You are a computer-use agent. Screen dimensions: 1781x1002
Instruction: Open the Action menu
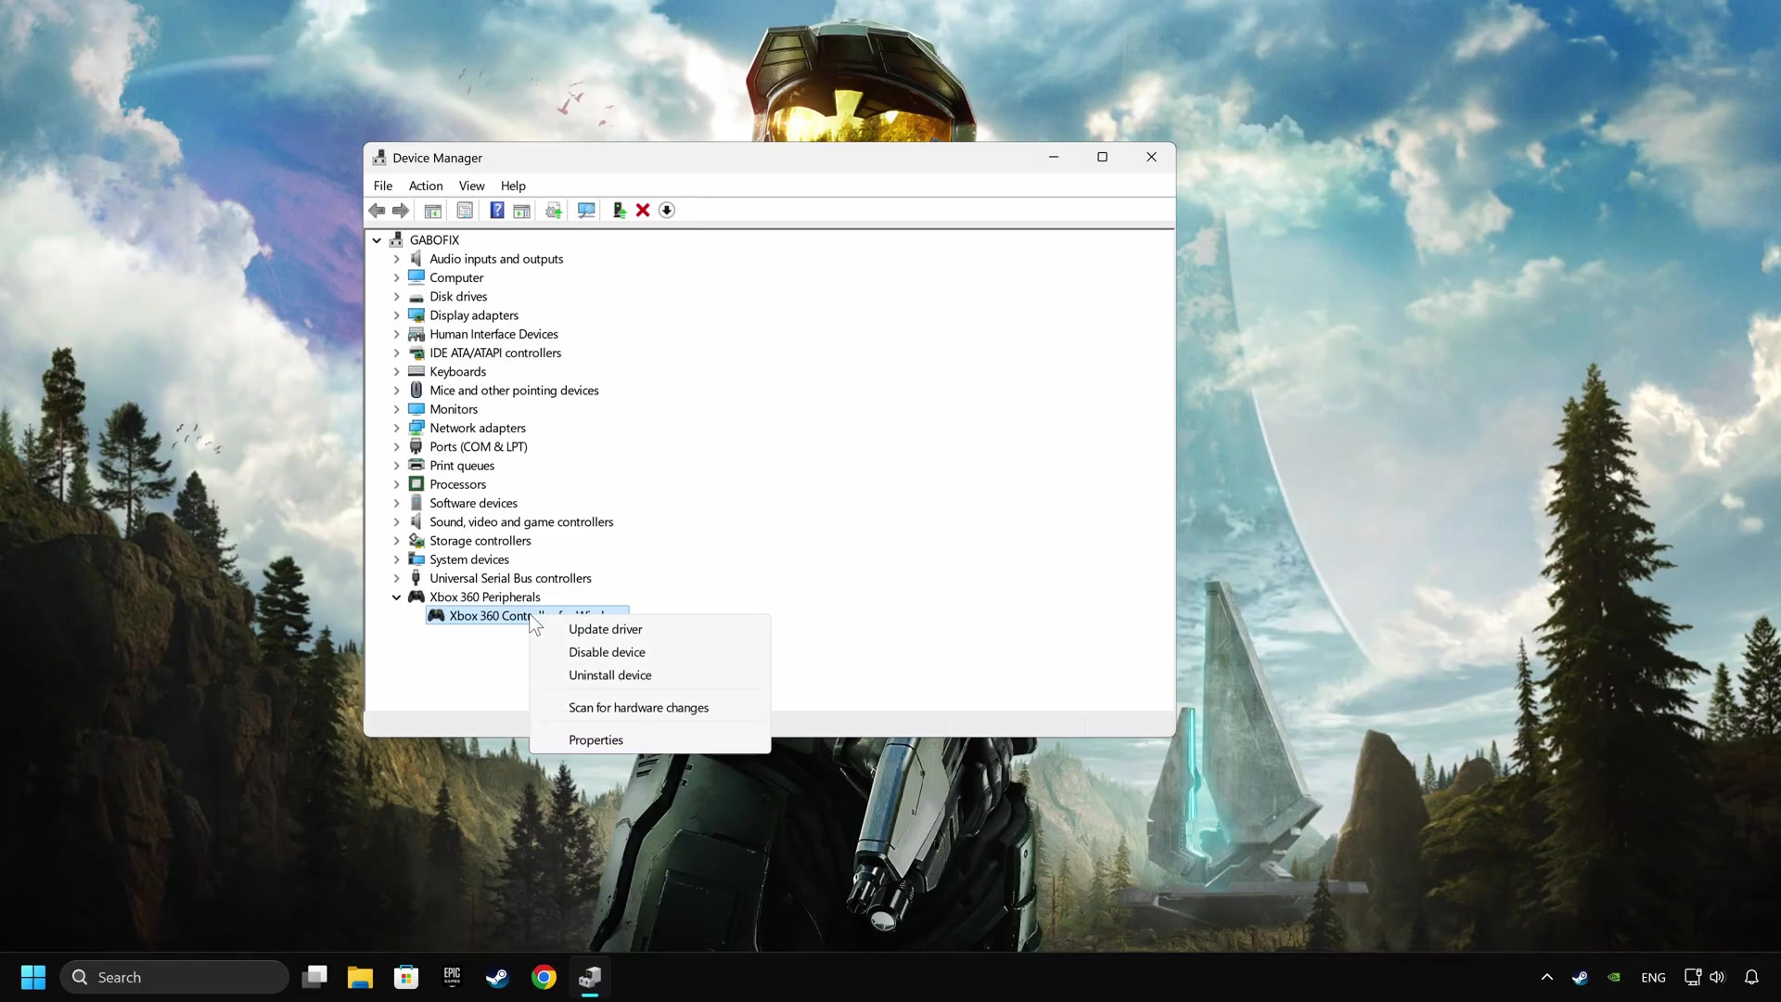pyautogui.click(x=426, y=186)
